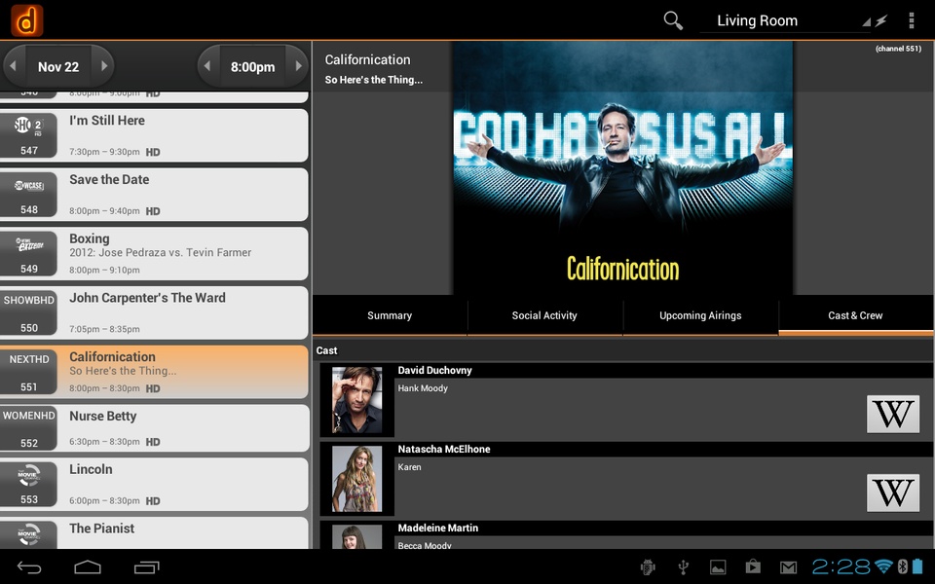Tap the Android home button

87,567
